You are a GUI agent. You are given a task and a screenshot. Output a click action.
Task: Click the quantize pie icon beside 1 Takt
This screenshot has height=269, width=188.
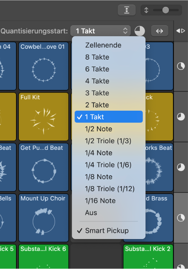(x=140, y=31)
